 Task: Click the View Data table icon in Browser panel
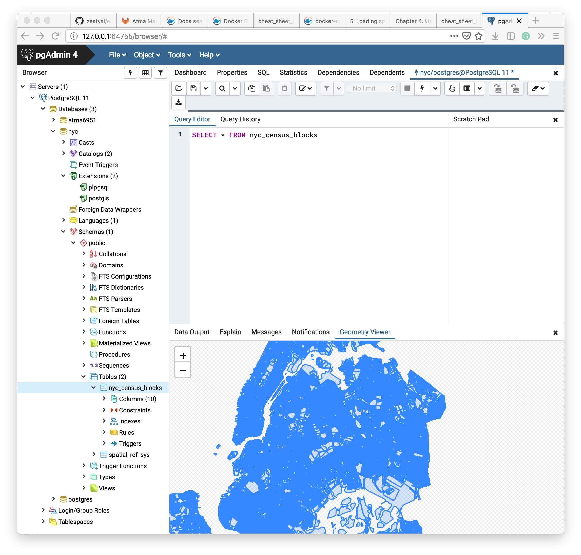point(145,73)
